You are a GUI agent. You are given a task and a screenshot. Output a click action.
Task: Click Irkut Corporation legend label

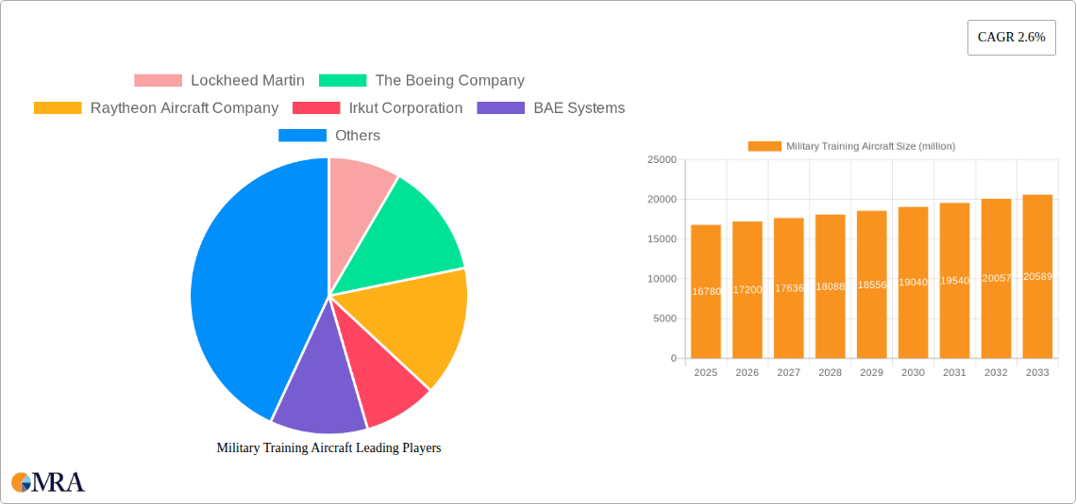[406, 108]
